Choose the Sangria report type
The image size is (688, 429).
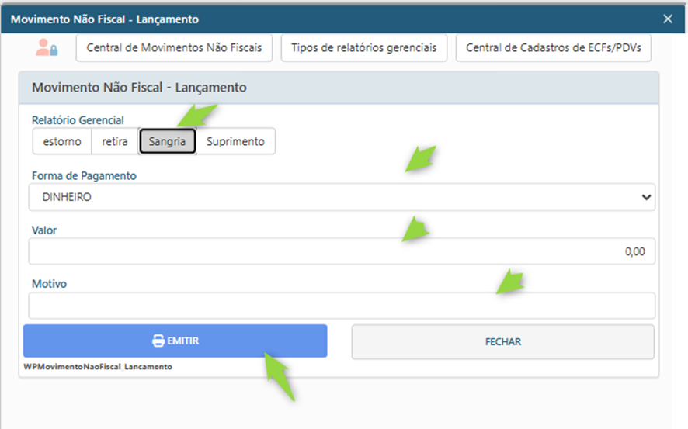pos(167,142)
